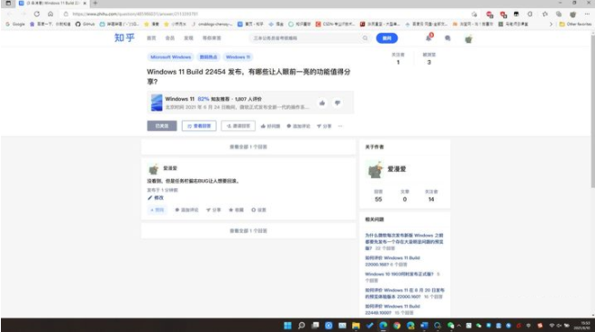Open answer settings with the gear icon
595x332 pixels.
pyautogui.click(x=258, y=210)
